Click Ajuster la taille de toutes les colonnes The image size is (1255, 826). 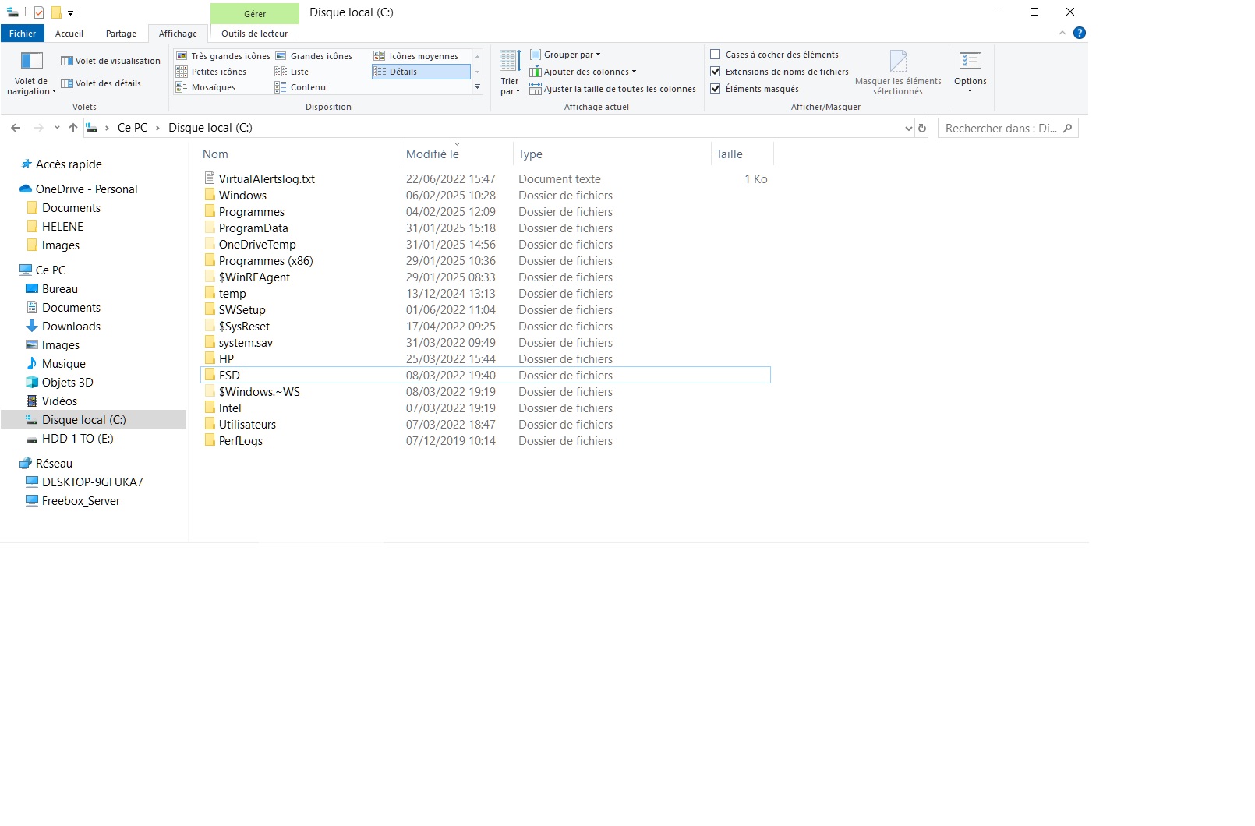613,89
